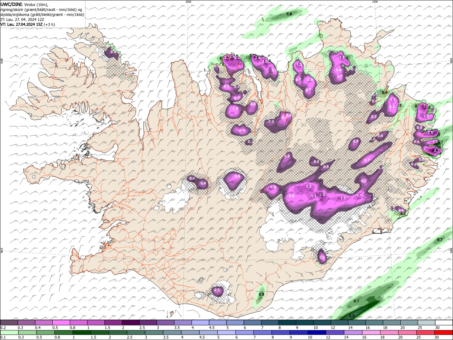Pick the 0.2 swatch in the purple snow scale
This screenshot has height=340, width=453.
9,323
